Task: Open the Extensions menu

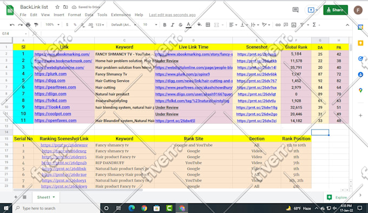Action: tap(121, 15)
